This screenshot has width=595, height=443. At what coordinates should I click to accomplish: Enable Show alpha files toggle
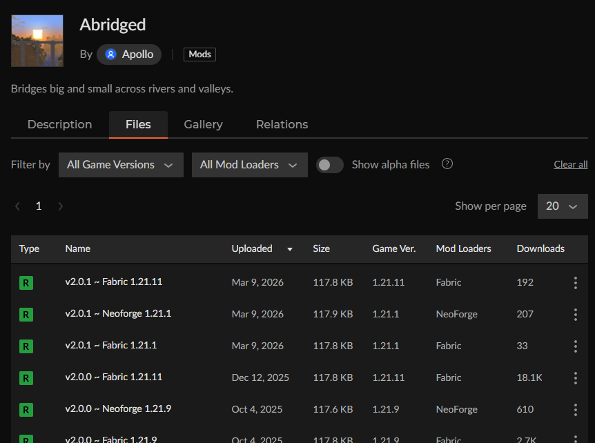pos(329,165)
